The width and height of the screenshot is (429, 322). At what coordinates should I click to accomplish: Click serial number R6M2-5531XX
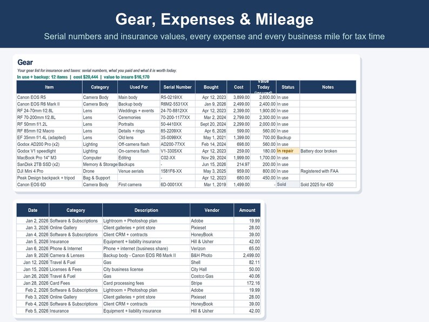click(x=178, y=104)
